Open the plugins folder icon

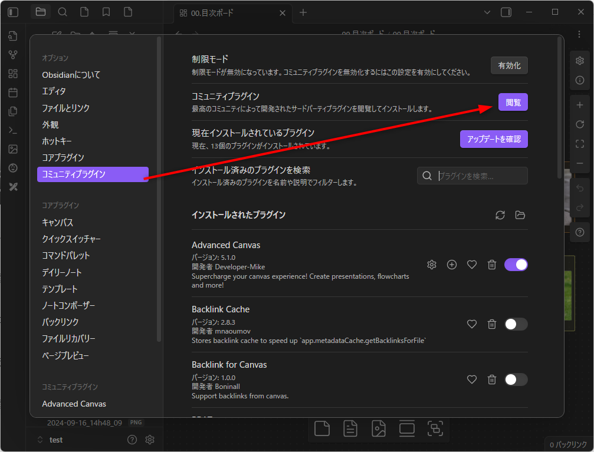click(520, 215)
